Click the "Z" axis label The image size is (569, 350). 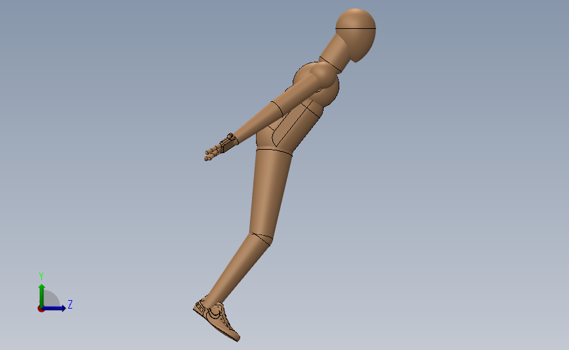(x=70, y=304)
